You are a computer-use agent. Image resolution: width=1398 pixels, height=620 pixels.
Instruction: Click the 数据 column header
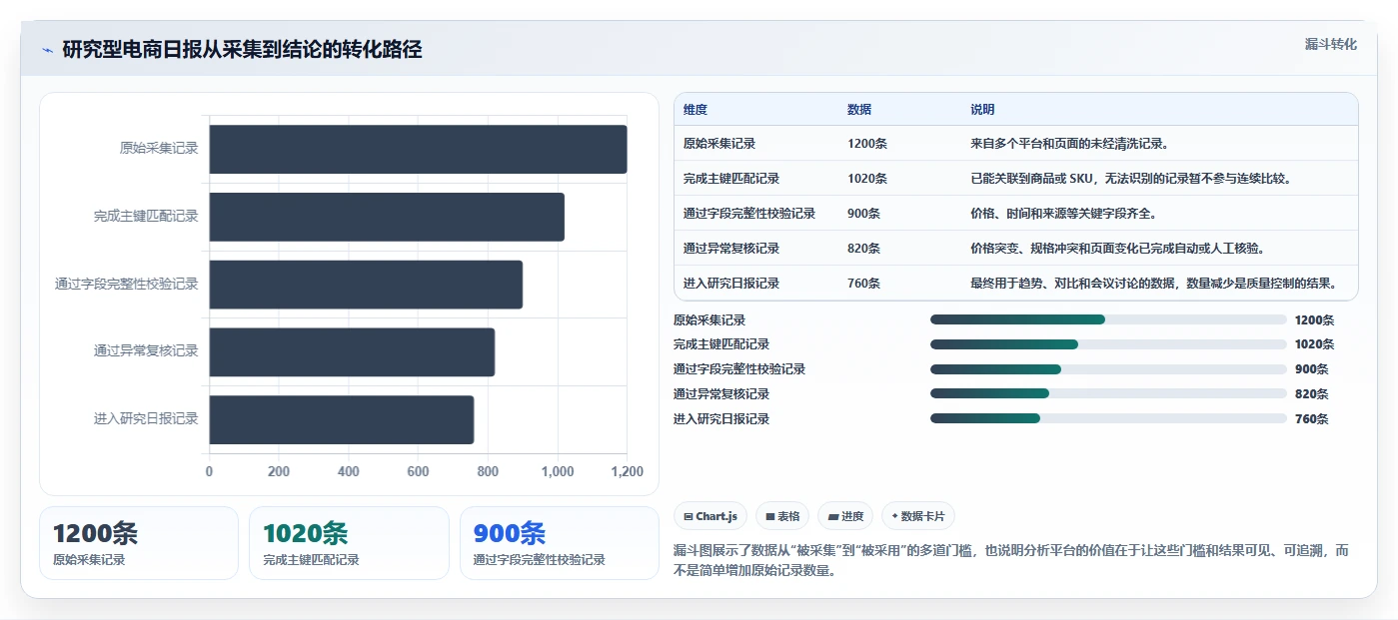pos(859,110)
